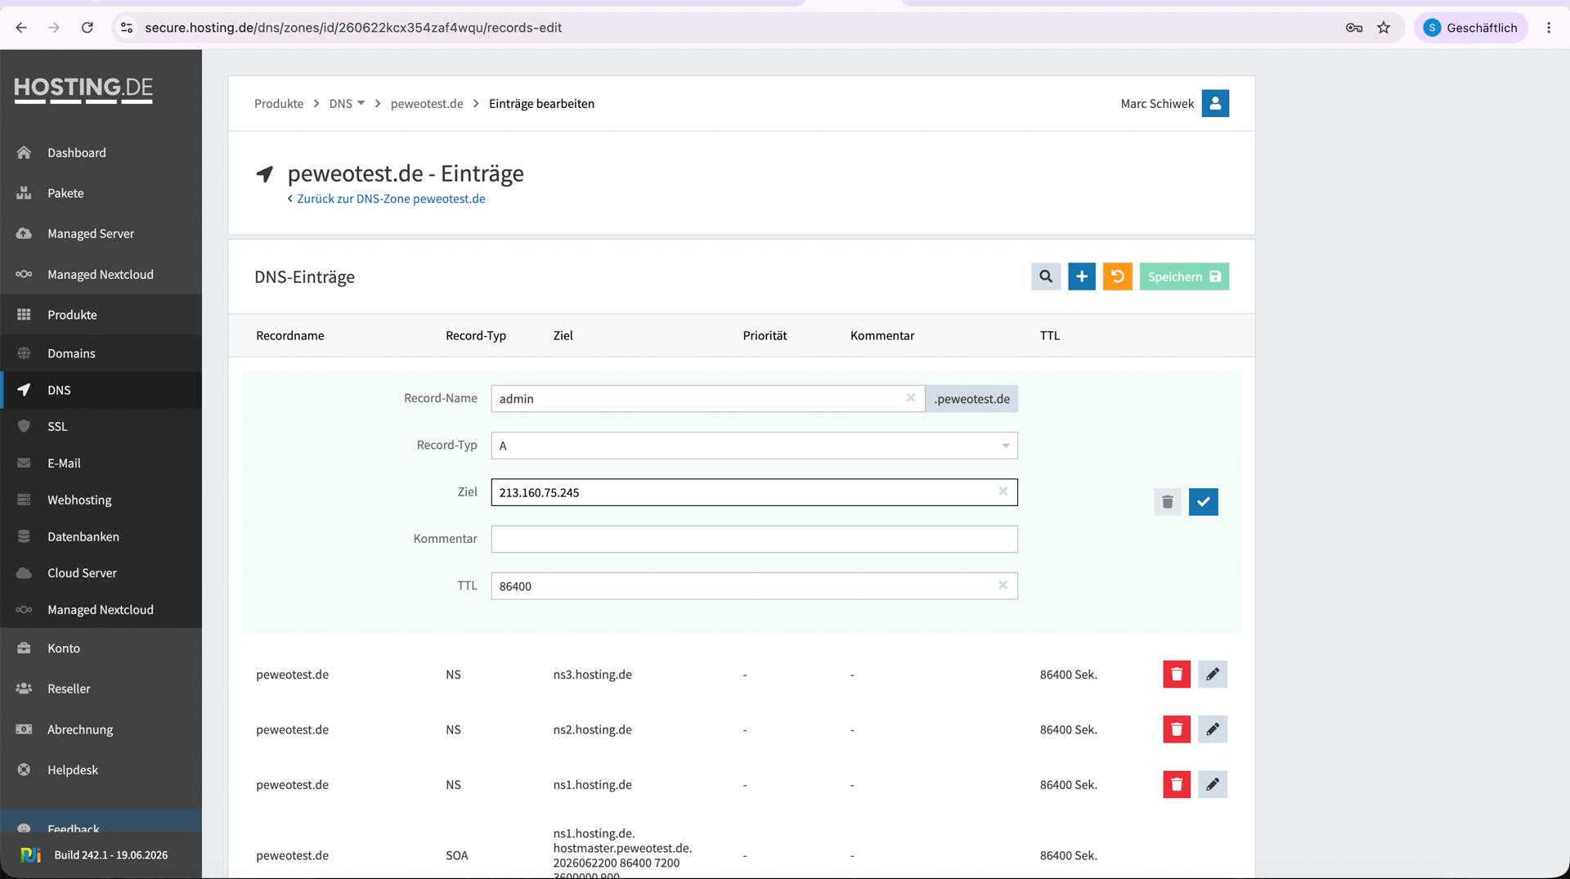Viewport: 1570px width, 879px height.
Task: Open Webhosting in the sidebar
Action: point(79,500)
